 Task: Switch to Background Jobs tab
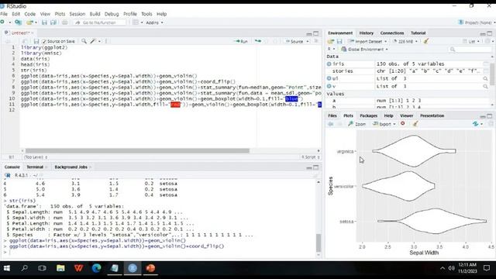pos(71,167)
